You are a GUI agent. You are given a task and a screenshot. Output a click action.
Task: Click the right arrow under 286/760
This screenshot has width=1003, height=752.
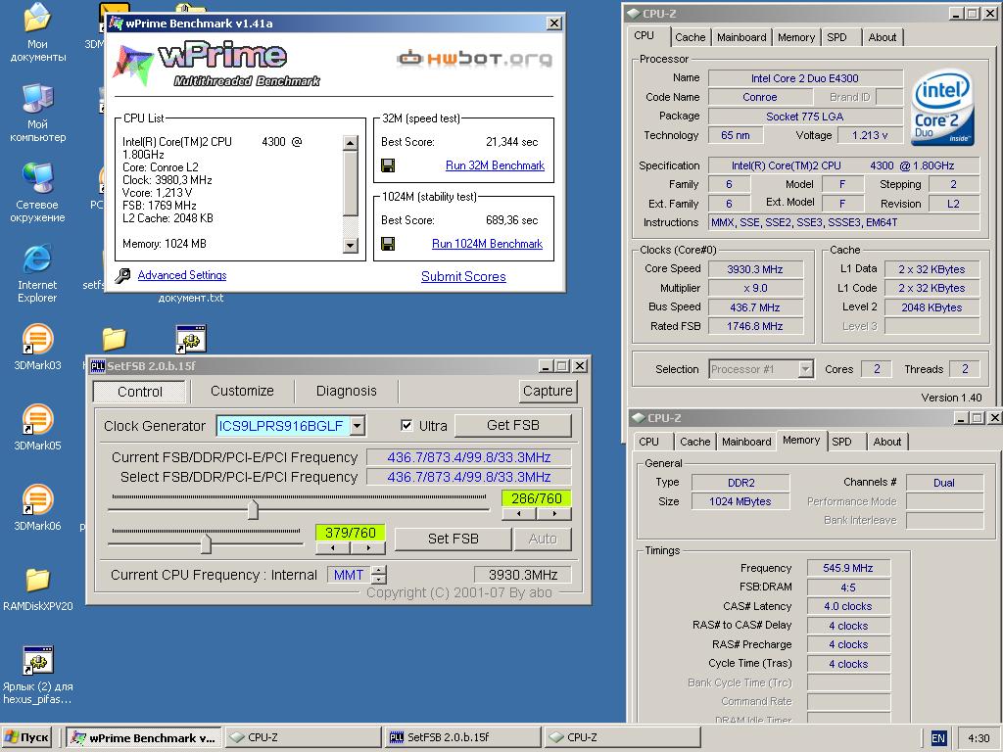point(554,513)
